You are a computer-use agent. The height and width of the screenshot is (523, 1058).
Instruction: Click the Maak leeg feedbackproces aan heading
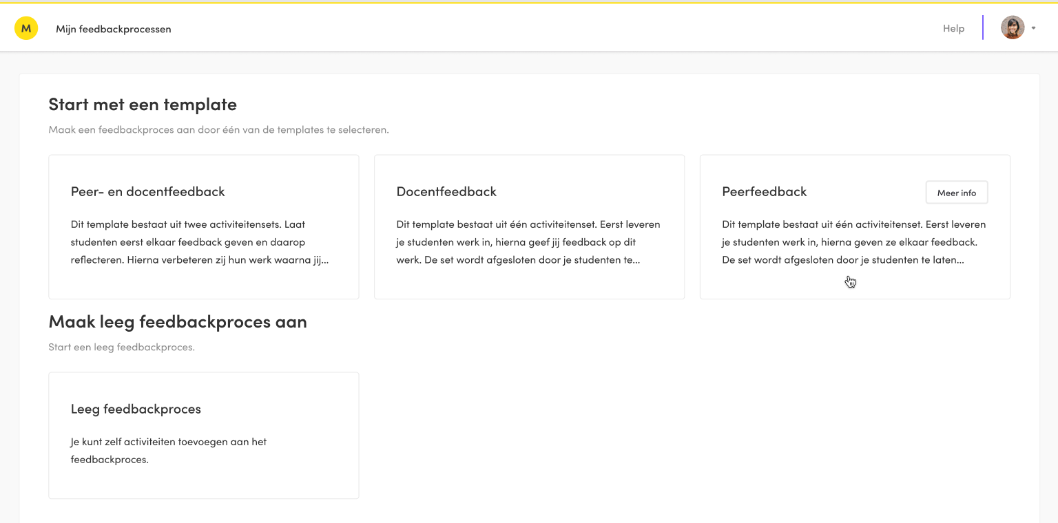coord(178,322)
